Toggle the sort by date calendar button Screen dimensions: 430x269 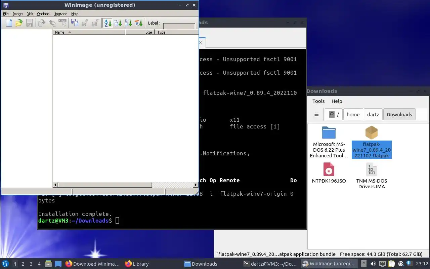[x=138, y=23]
